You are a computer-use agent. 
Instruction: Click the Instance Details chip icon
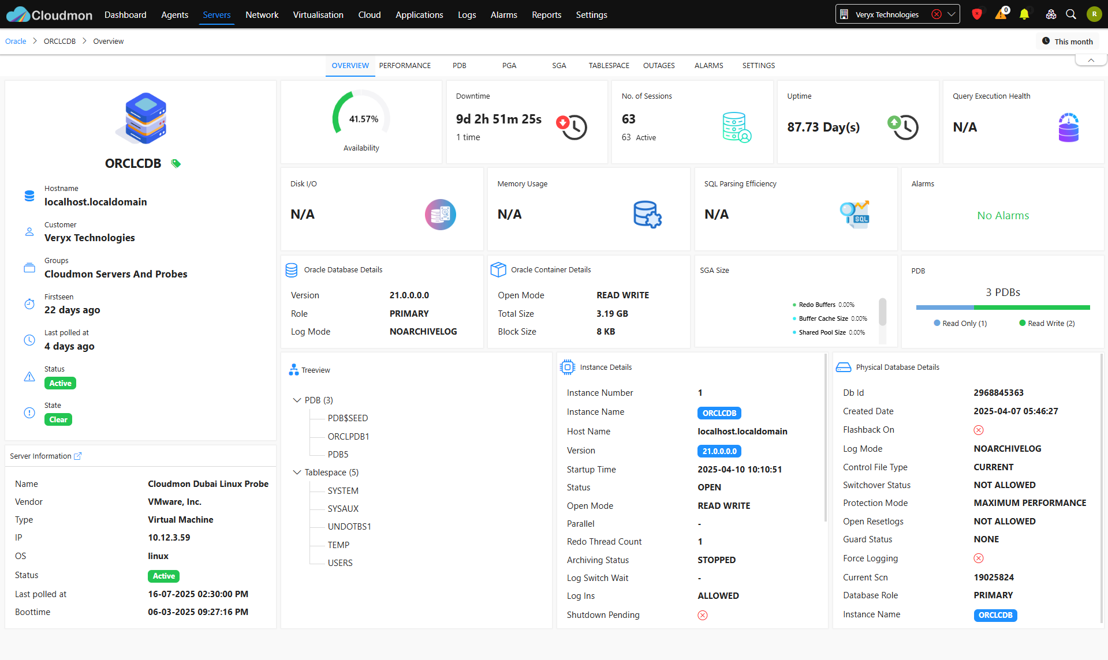[568, 367]
